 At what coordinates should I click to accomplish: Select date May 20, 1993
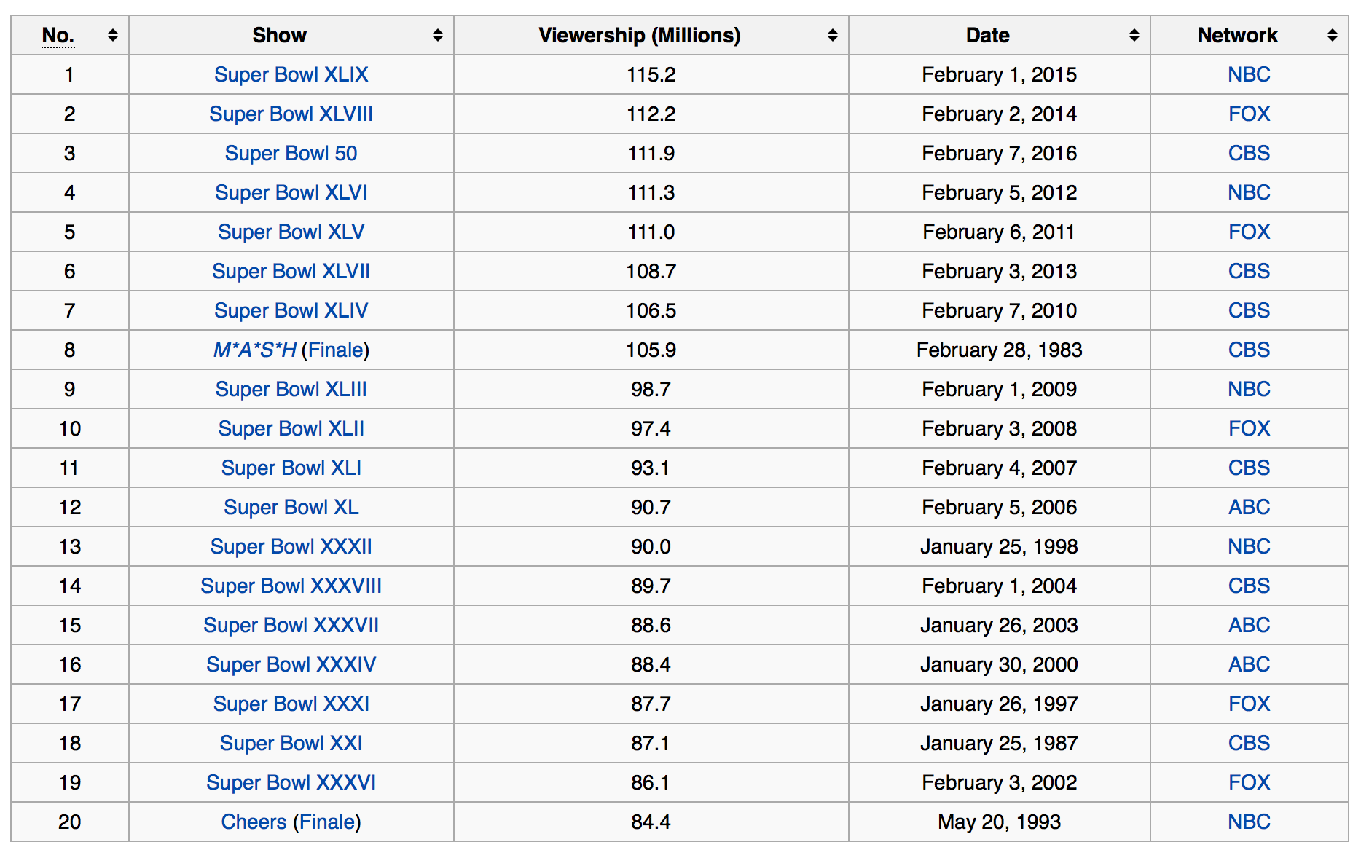pos(999,822)
